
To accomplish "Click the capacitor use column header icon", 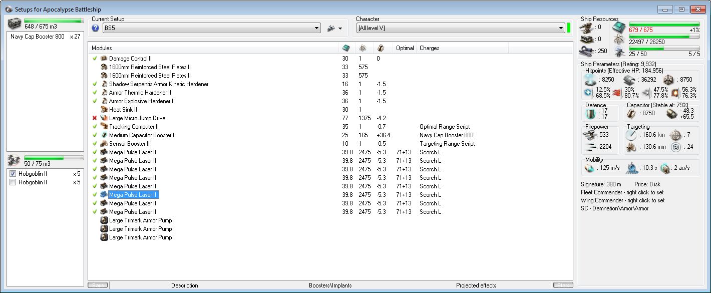I will click(x=380, y=48).
